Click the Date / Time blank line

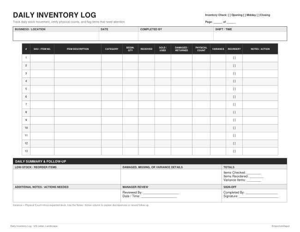(159, 197)
